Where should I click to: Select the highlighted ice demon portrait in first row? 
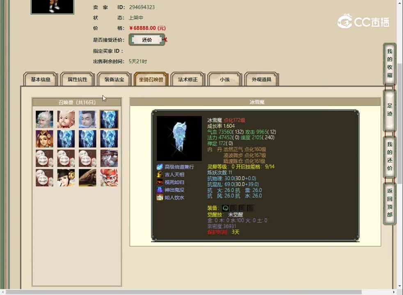[x=109, y=119]
